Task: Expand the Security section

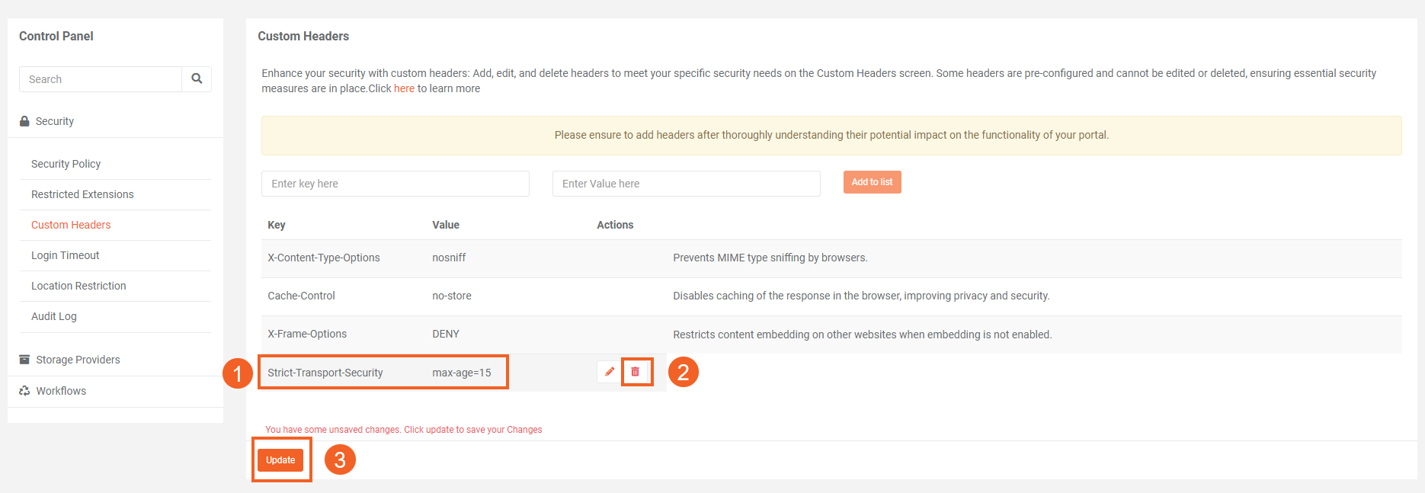Action: pos(55,121)
